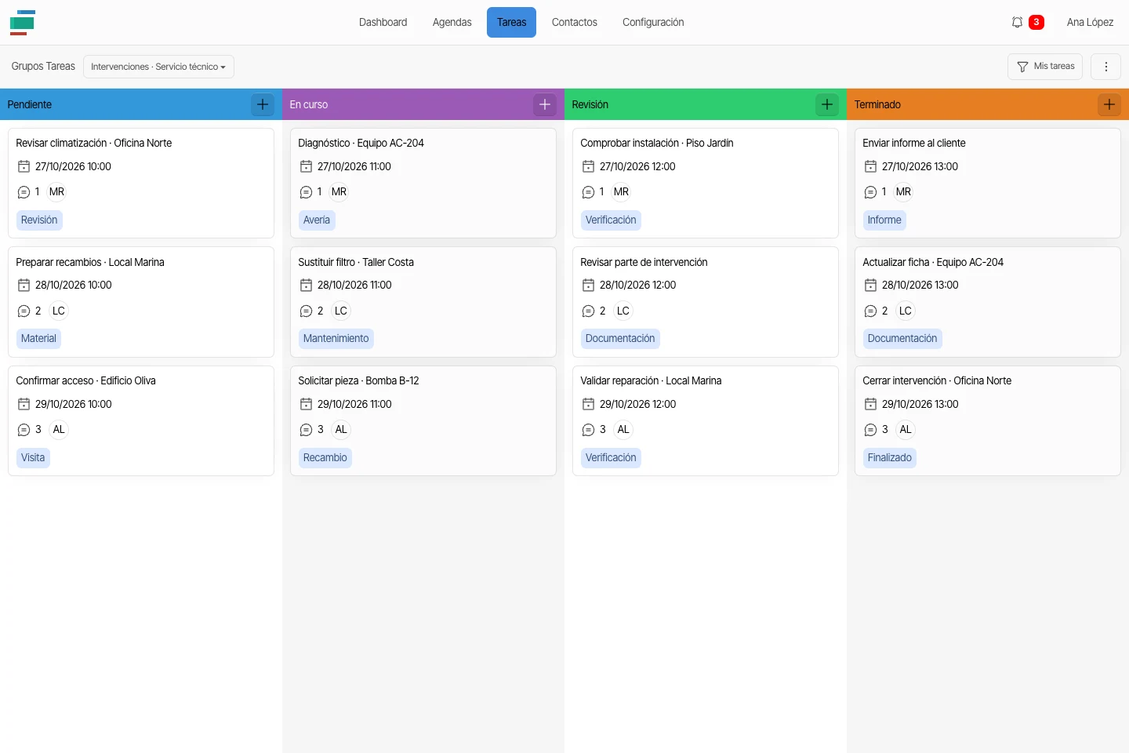This screenshot has width=1129, height=753.
Task: Click calendar icon on Preparar recambios card
Action: [x=24, y=286]
